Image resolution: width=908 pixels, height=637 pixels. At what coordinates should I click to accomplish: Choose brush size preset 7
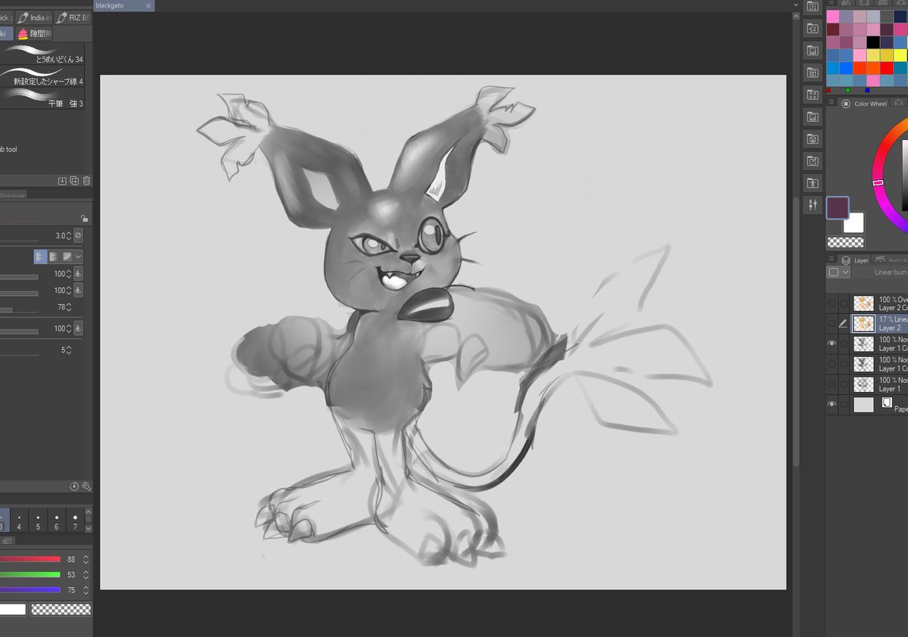pos(75,521)
